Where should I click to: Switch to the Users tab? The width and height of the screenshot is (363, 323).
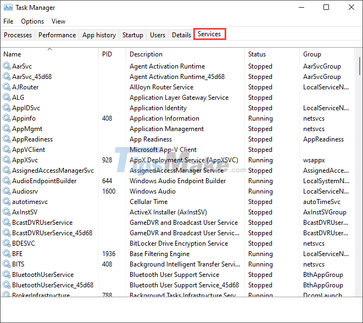point(158,35)
